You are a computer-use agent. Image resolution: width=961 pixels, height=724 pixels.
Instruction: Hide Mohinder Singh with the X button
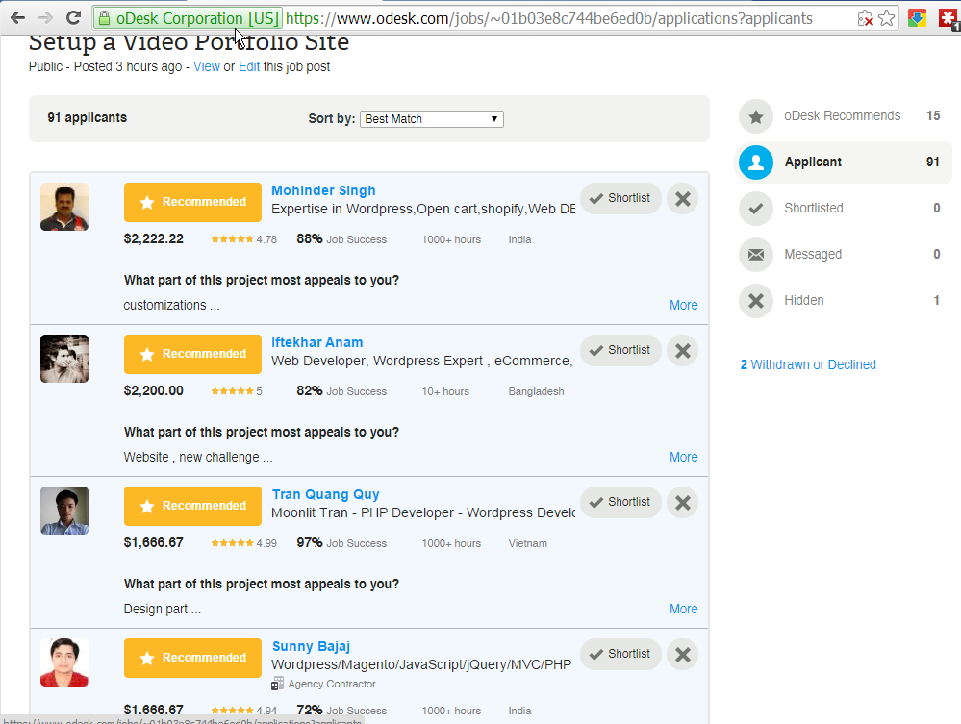click(683, 198)
